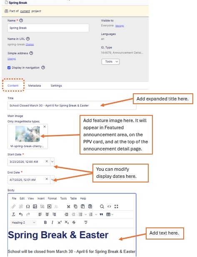Viewport: 197px width, 257px height.
Task: Click the Name field containing Spring Break
Action: point(48,28)
